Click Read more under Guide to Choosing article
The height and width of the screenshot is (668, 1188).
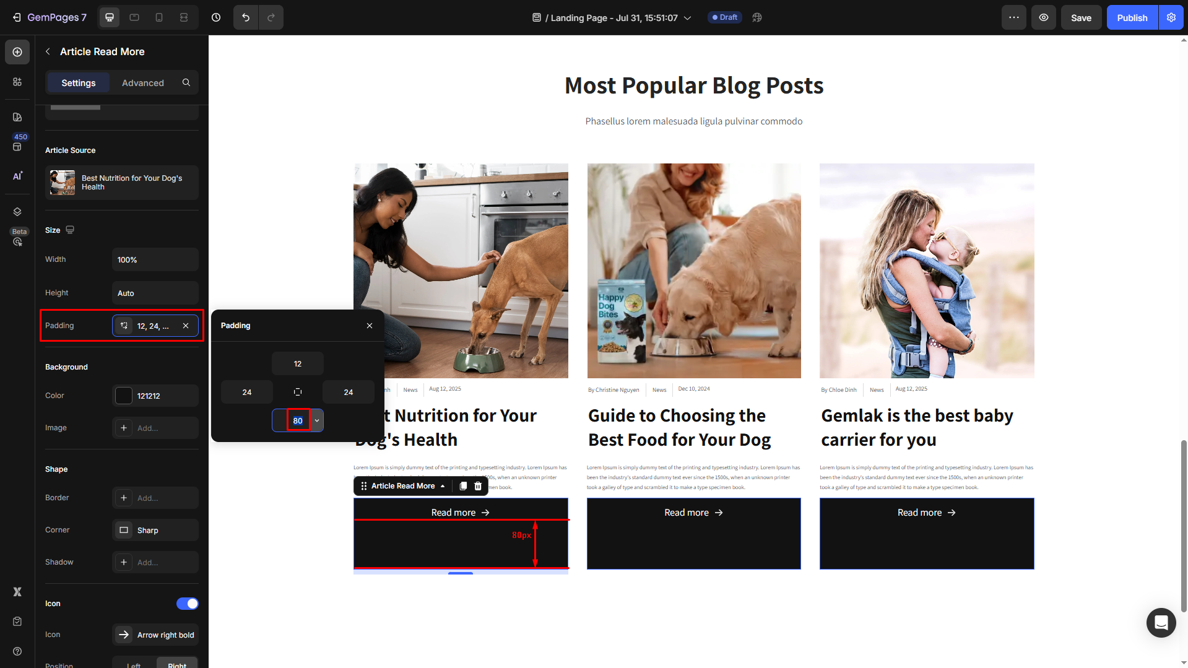coord(693,513)
